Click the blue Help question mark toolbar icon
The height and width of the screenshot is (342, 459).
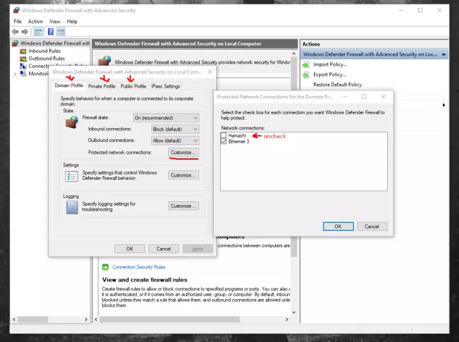[50, 32]
